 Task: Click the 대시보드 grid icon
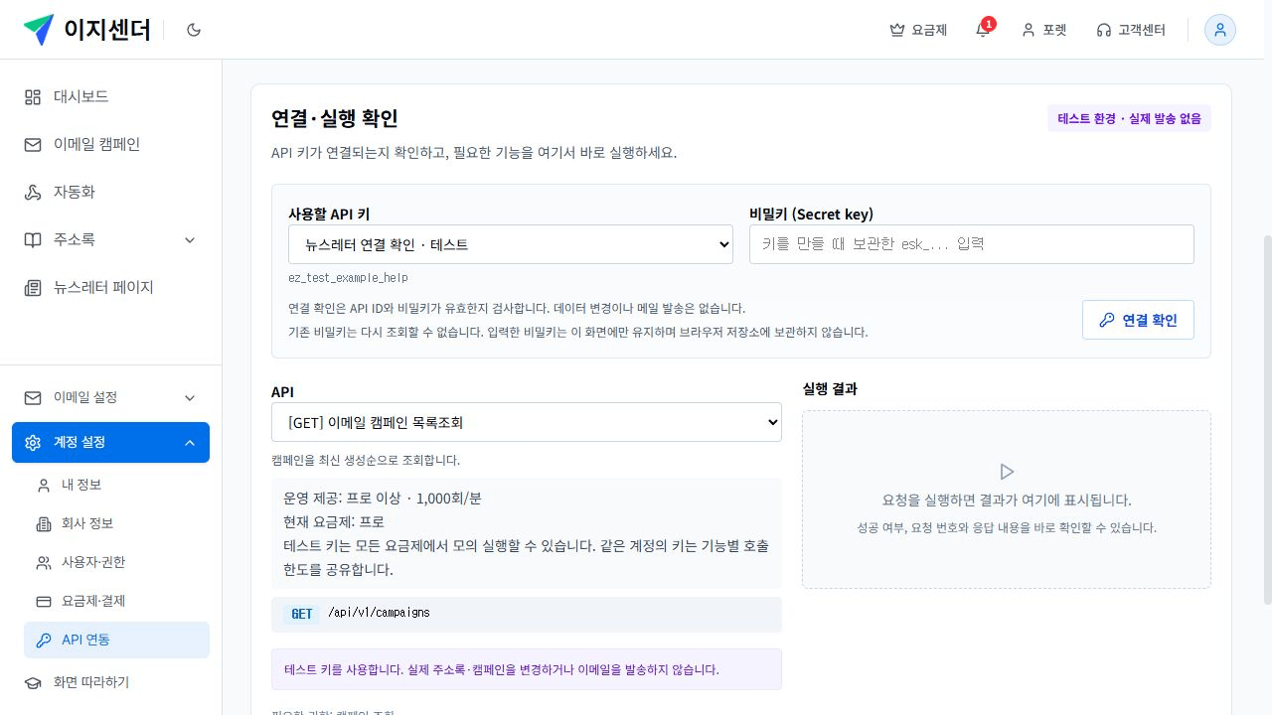pos(33,96)
